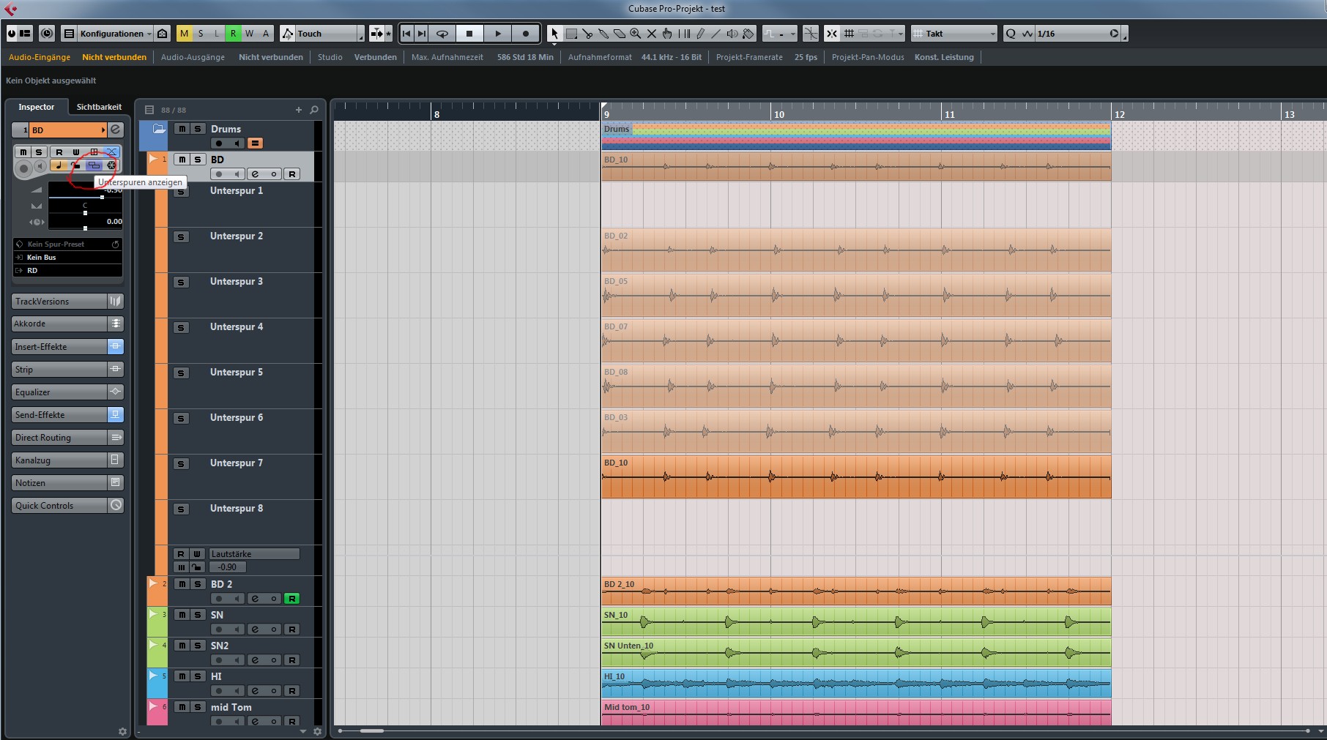Open Edit Channel Settings for inspector BD
This screenshot has width=1327, height=740.
pyautogui.click(x=116, y=130)
